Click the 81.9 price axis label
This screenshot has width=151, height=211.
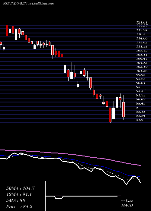pyautogui.click(x=140, y=120)
